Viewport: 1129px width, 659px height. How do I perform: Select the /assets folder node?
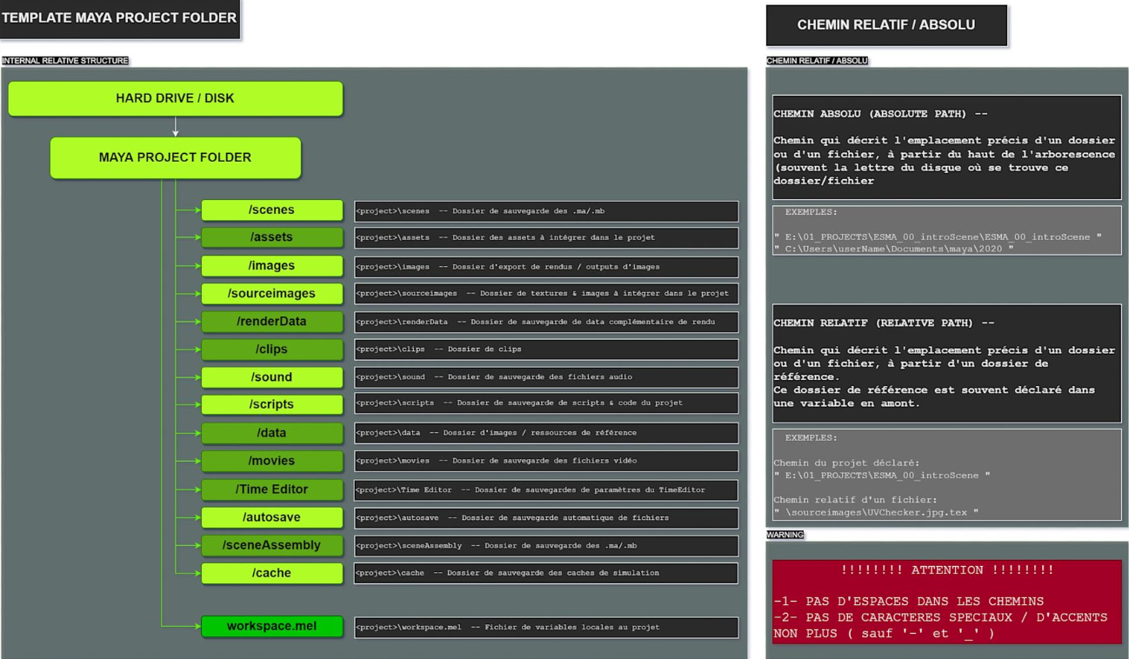tap(271, 237)
